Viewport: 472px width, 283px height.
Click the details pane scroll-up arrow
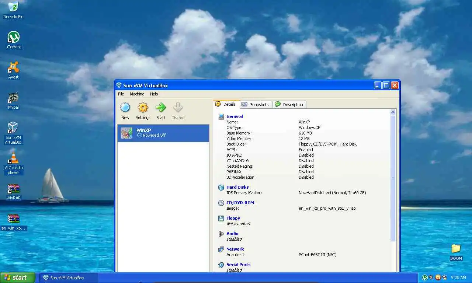coord(393,112)
